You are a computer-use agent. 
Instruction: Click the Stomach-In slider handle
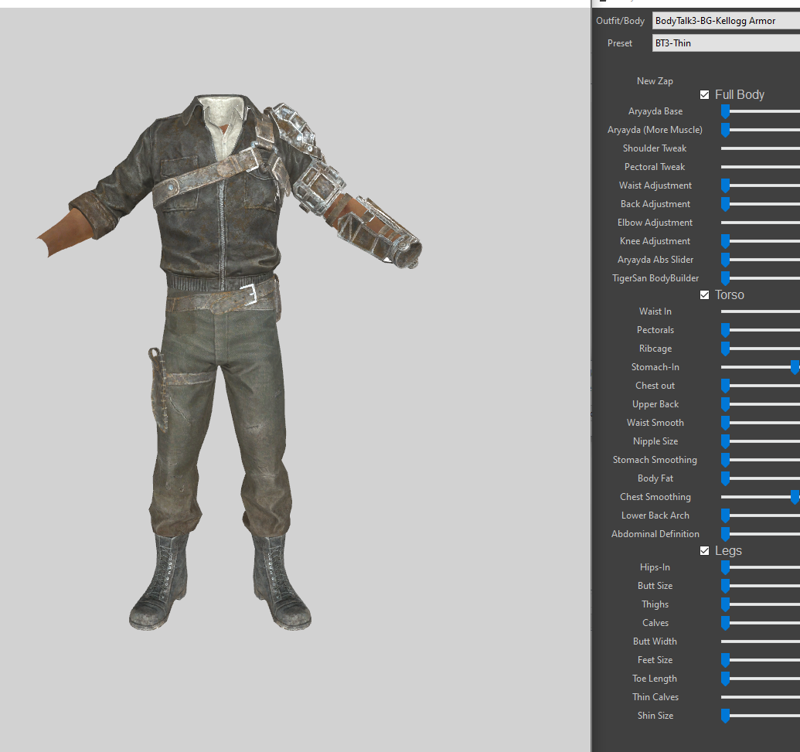[x=795, y=368]
